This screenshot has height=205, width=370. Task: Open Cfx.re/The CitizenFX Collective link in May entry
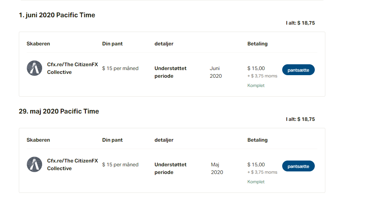point(72,165)
